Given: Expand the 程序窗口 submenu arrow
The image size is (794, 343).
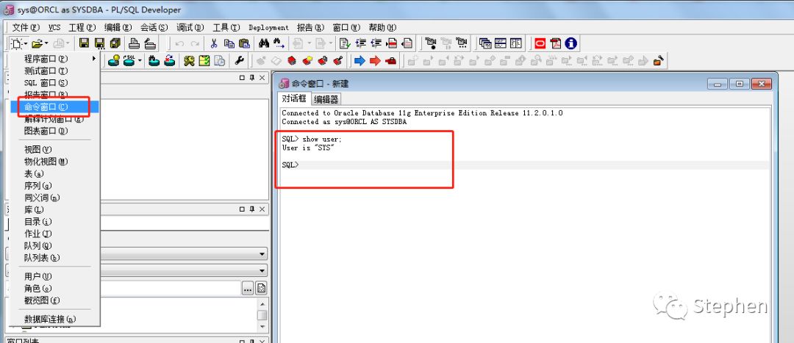Looking at the screenshot, I should [93, 59].
